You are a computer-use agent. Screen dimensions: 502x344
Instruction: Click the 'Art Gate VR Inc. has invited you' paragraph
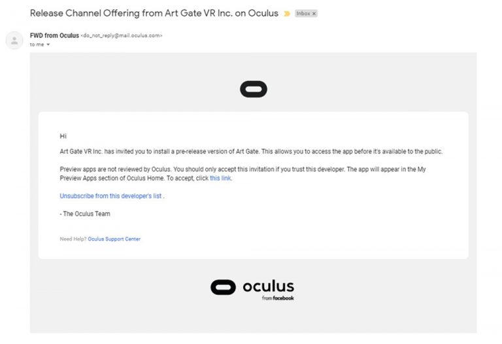point(251,152)
